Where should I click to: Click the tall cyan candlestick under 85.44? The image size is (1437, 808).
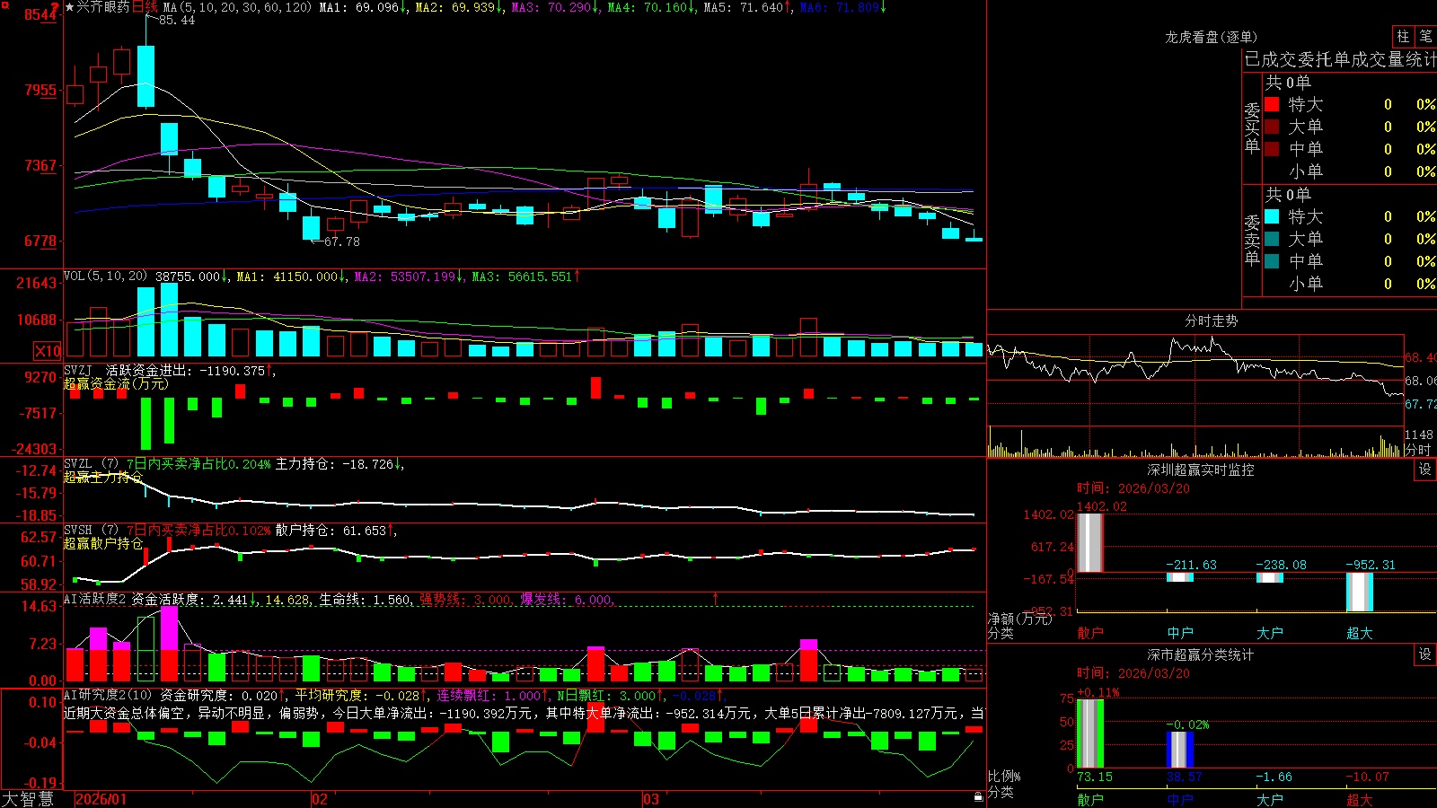tap(145, 77)
